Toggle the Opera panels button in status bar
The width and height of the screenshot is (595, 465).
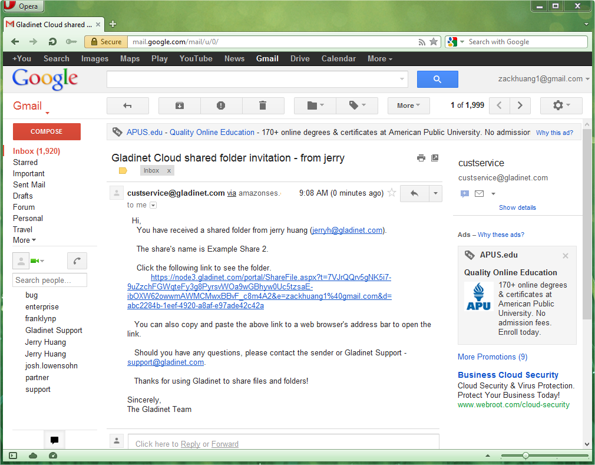point(13,456)
